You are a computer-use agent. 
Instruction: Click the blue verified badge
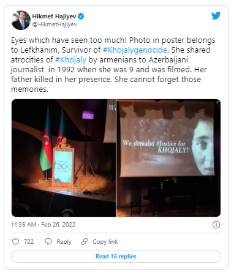(x=81, y=16)
